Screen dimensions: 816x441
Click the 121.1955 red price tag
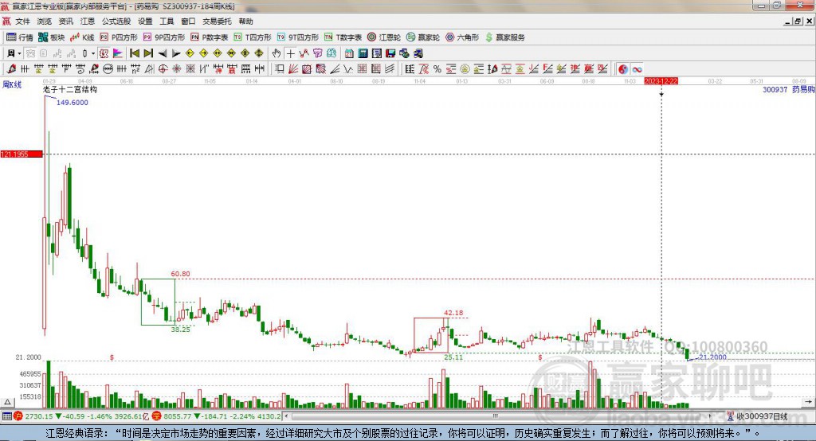(x=22, y=154)
